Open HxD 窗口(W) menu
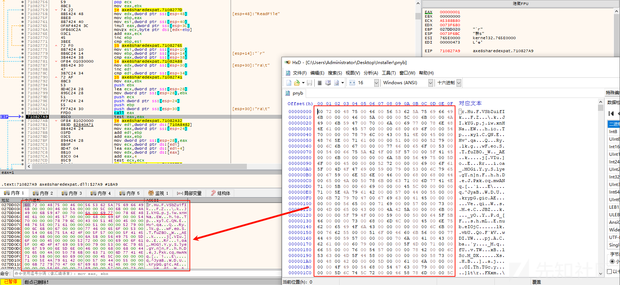620x285 pixels. pos(407,73)
